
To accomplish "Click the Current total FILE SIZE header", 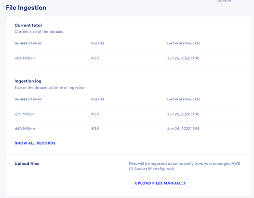I will (98, 43).
